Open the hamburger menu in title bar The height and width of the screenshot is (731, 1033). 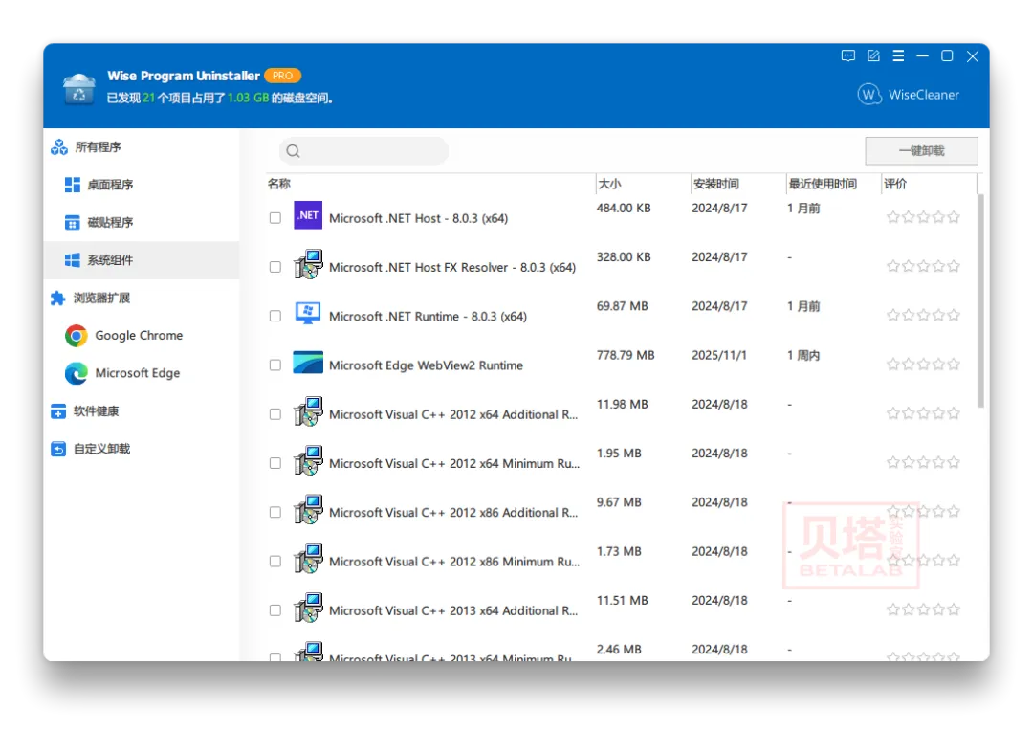click(x=898, y=56)
